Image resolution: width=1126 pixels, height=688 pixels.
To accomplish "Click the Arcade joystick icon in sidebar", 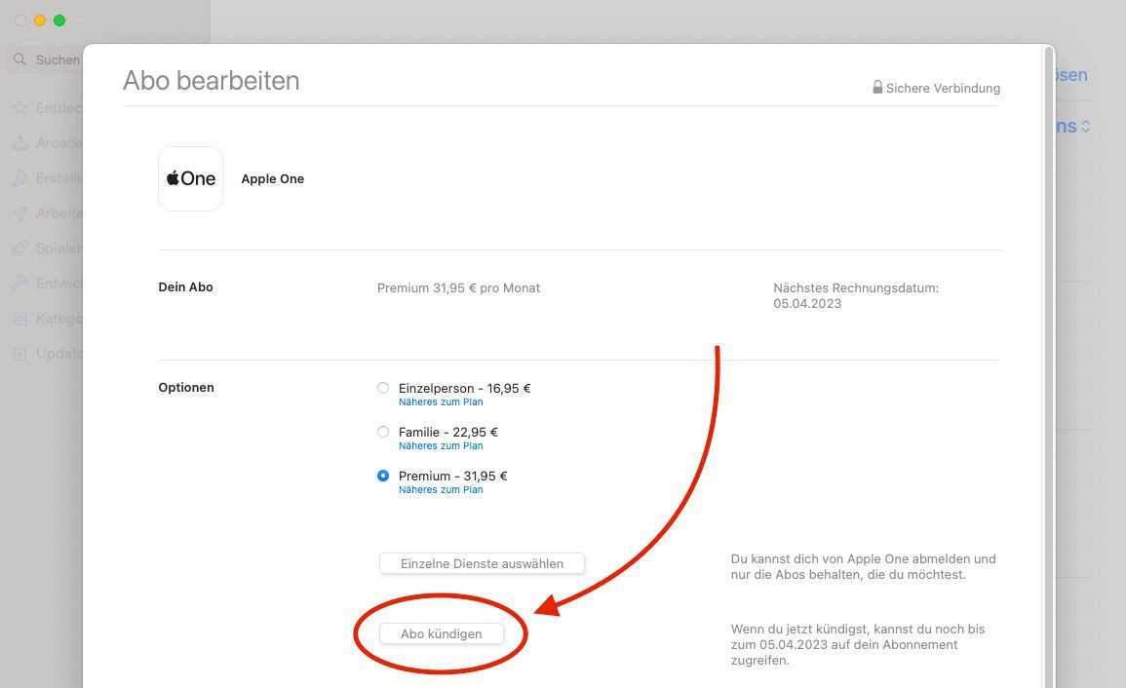I will 19,143.
